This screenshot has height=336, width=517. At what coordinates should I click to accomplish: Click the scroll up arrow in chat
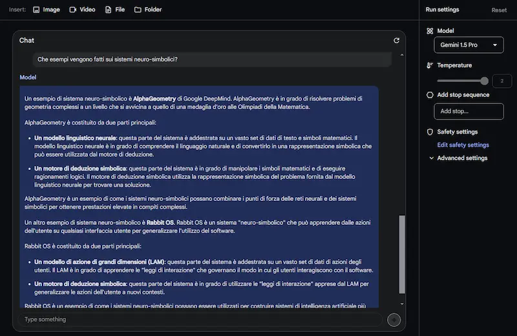[x=402, y=55]
